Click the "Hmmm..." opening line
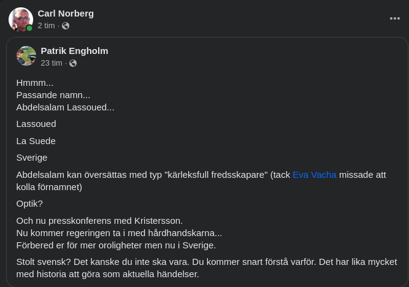 click(35, 83)
